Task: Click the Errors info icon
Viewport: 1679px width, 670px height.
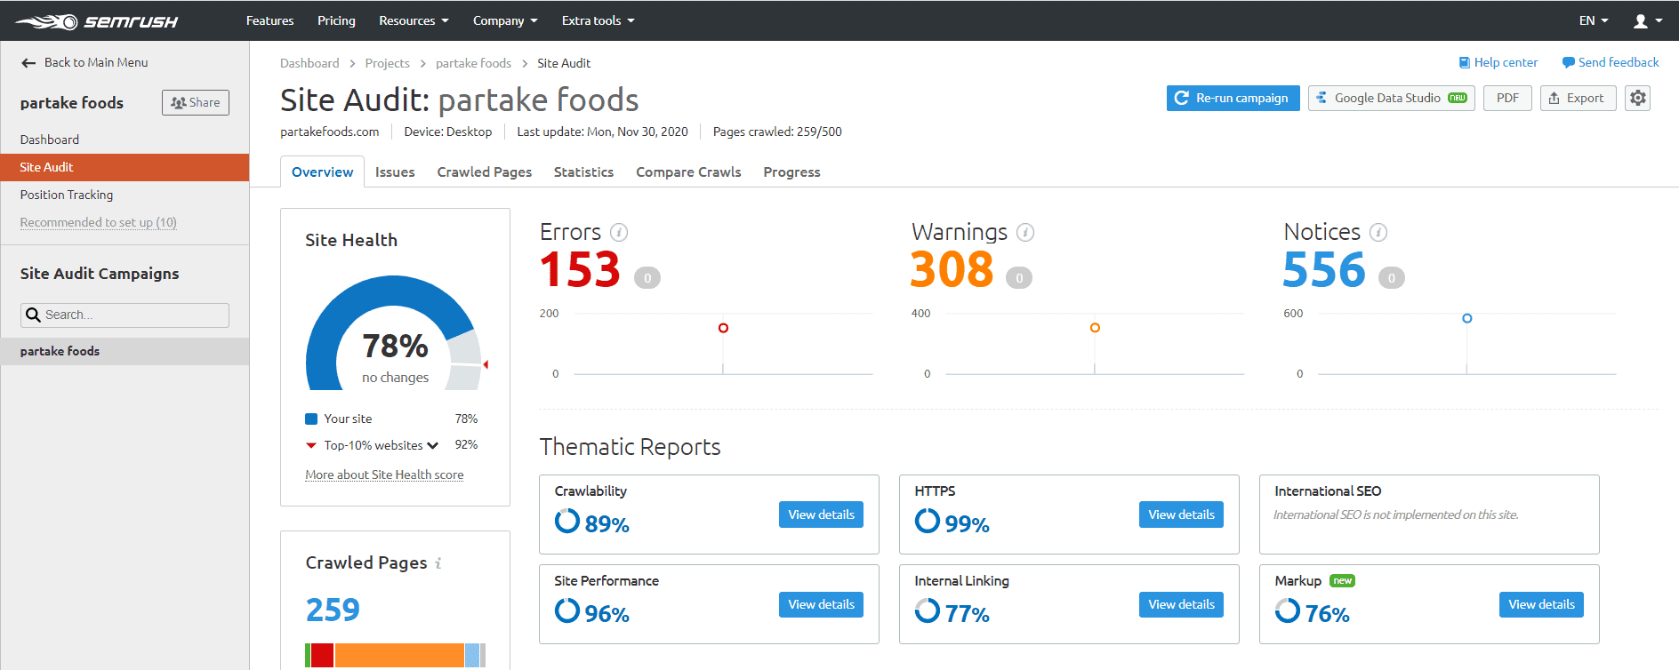Action: point(619,233)
